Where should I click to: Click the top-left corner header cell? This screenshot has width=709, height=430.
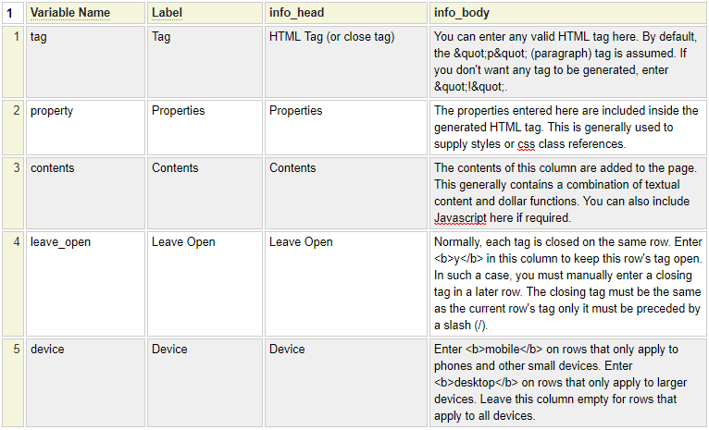(10, 13)
